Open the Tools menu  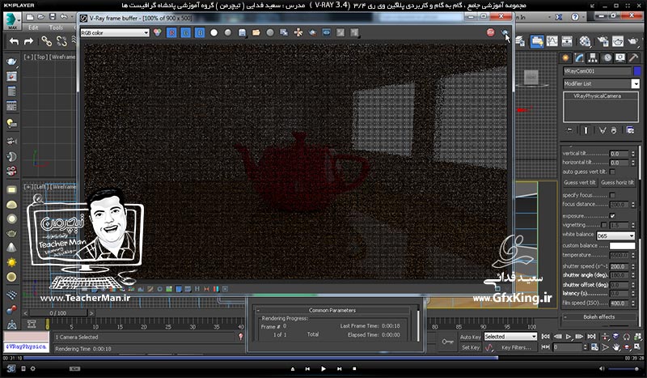(56, 28)
